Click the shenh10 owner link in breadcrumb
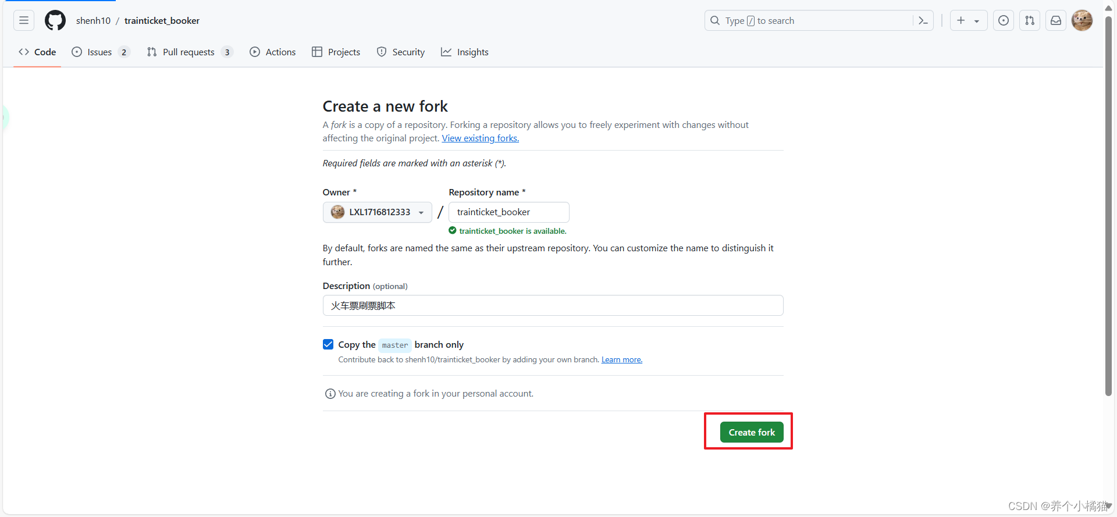1117x517 pixels. coord(93,20)
